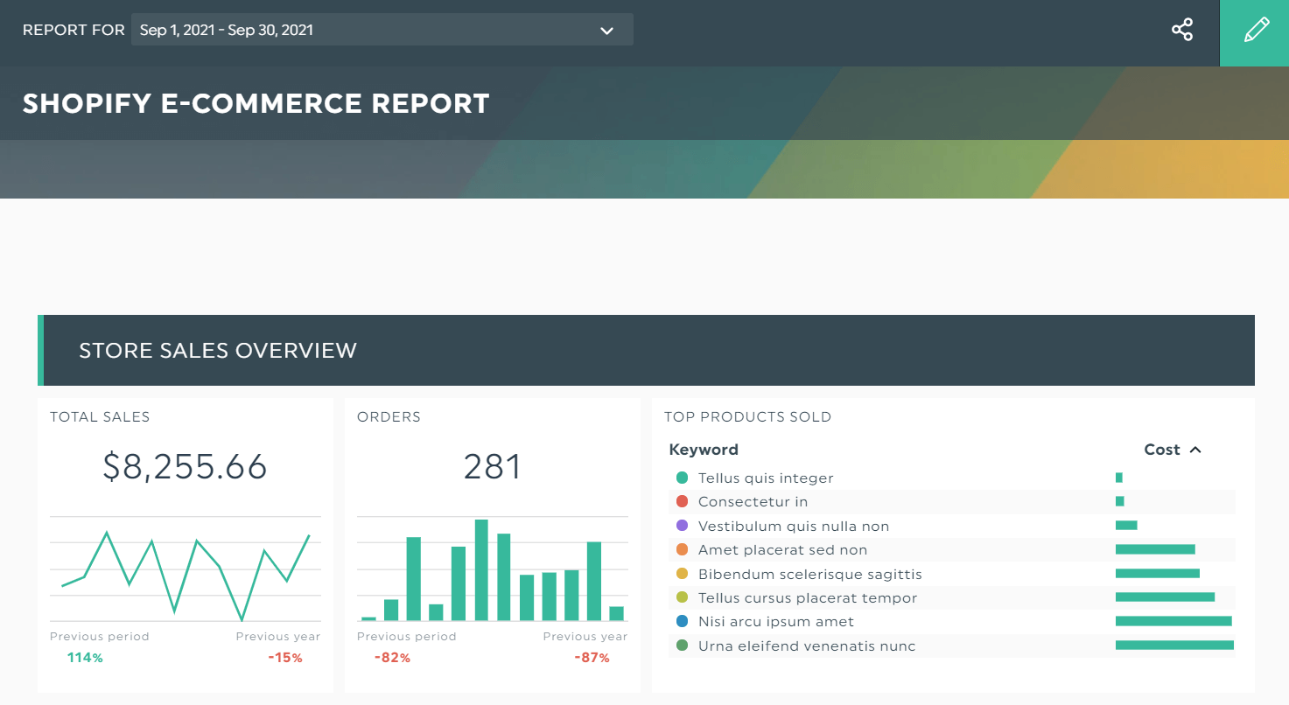The image size is (1289, 705).
Task: Click olive dot beside Tellus cursus placerat tempor
Action: (683, 597)
